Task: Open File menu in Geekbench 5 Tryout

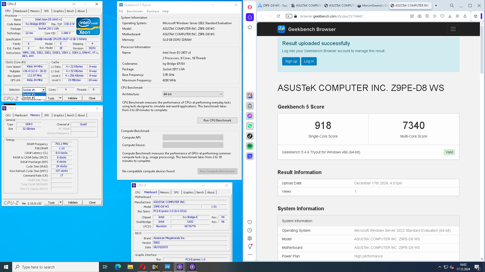Action: [121, 11]
